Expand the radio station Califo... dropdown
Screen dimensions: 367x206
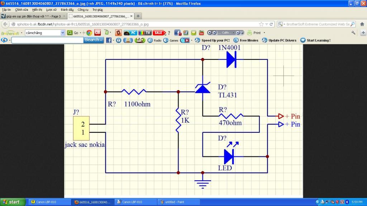[x=233, y=33]
